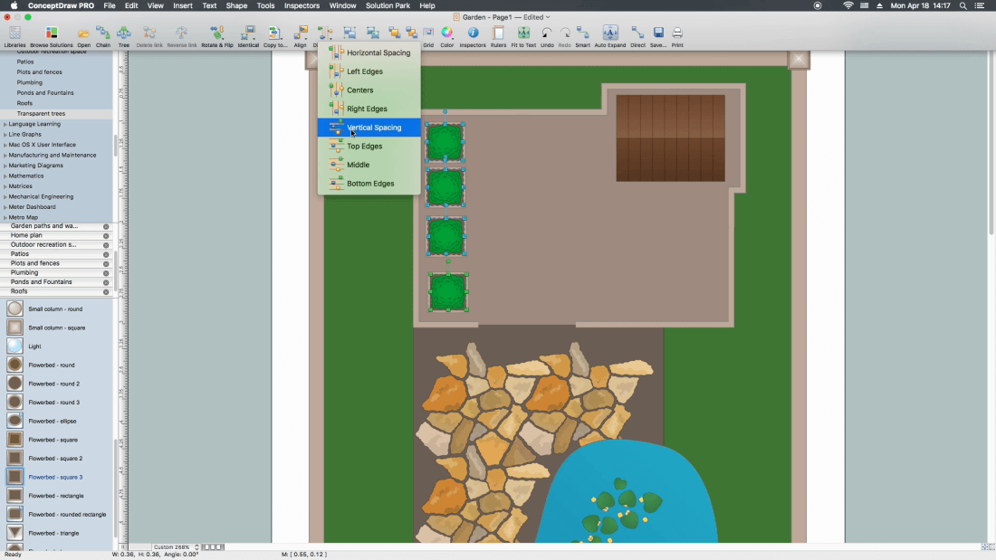The height and width of the screenshot is (560, 996).
Task: Select Bottom Edges alignment option
Action: [x=369, y=184]
